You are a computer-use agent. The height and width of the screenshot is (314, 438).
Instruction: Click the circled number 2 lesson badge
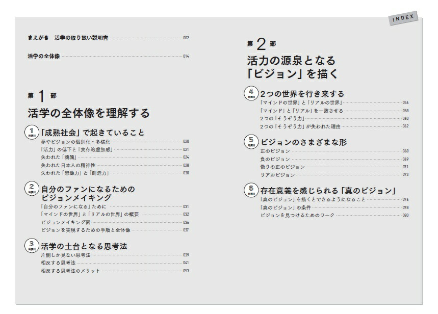(32, 190)
